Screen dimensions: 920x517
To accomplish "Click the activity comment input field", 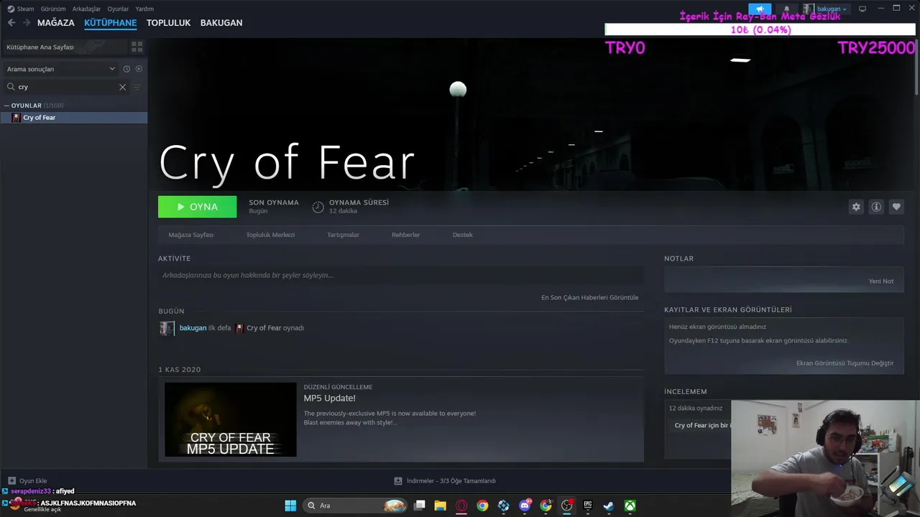I will click(x=401, y=275).
